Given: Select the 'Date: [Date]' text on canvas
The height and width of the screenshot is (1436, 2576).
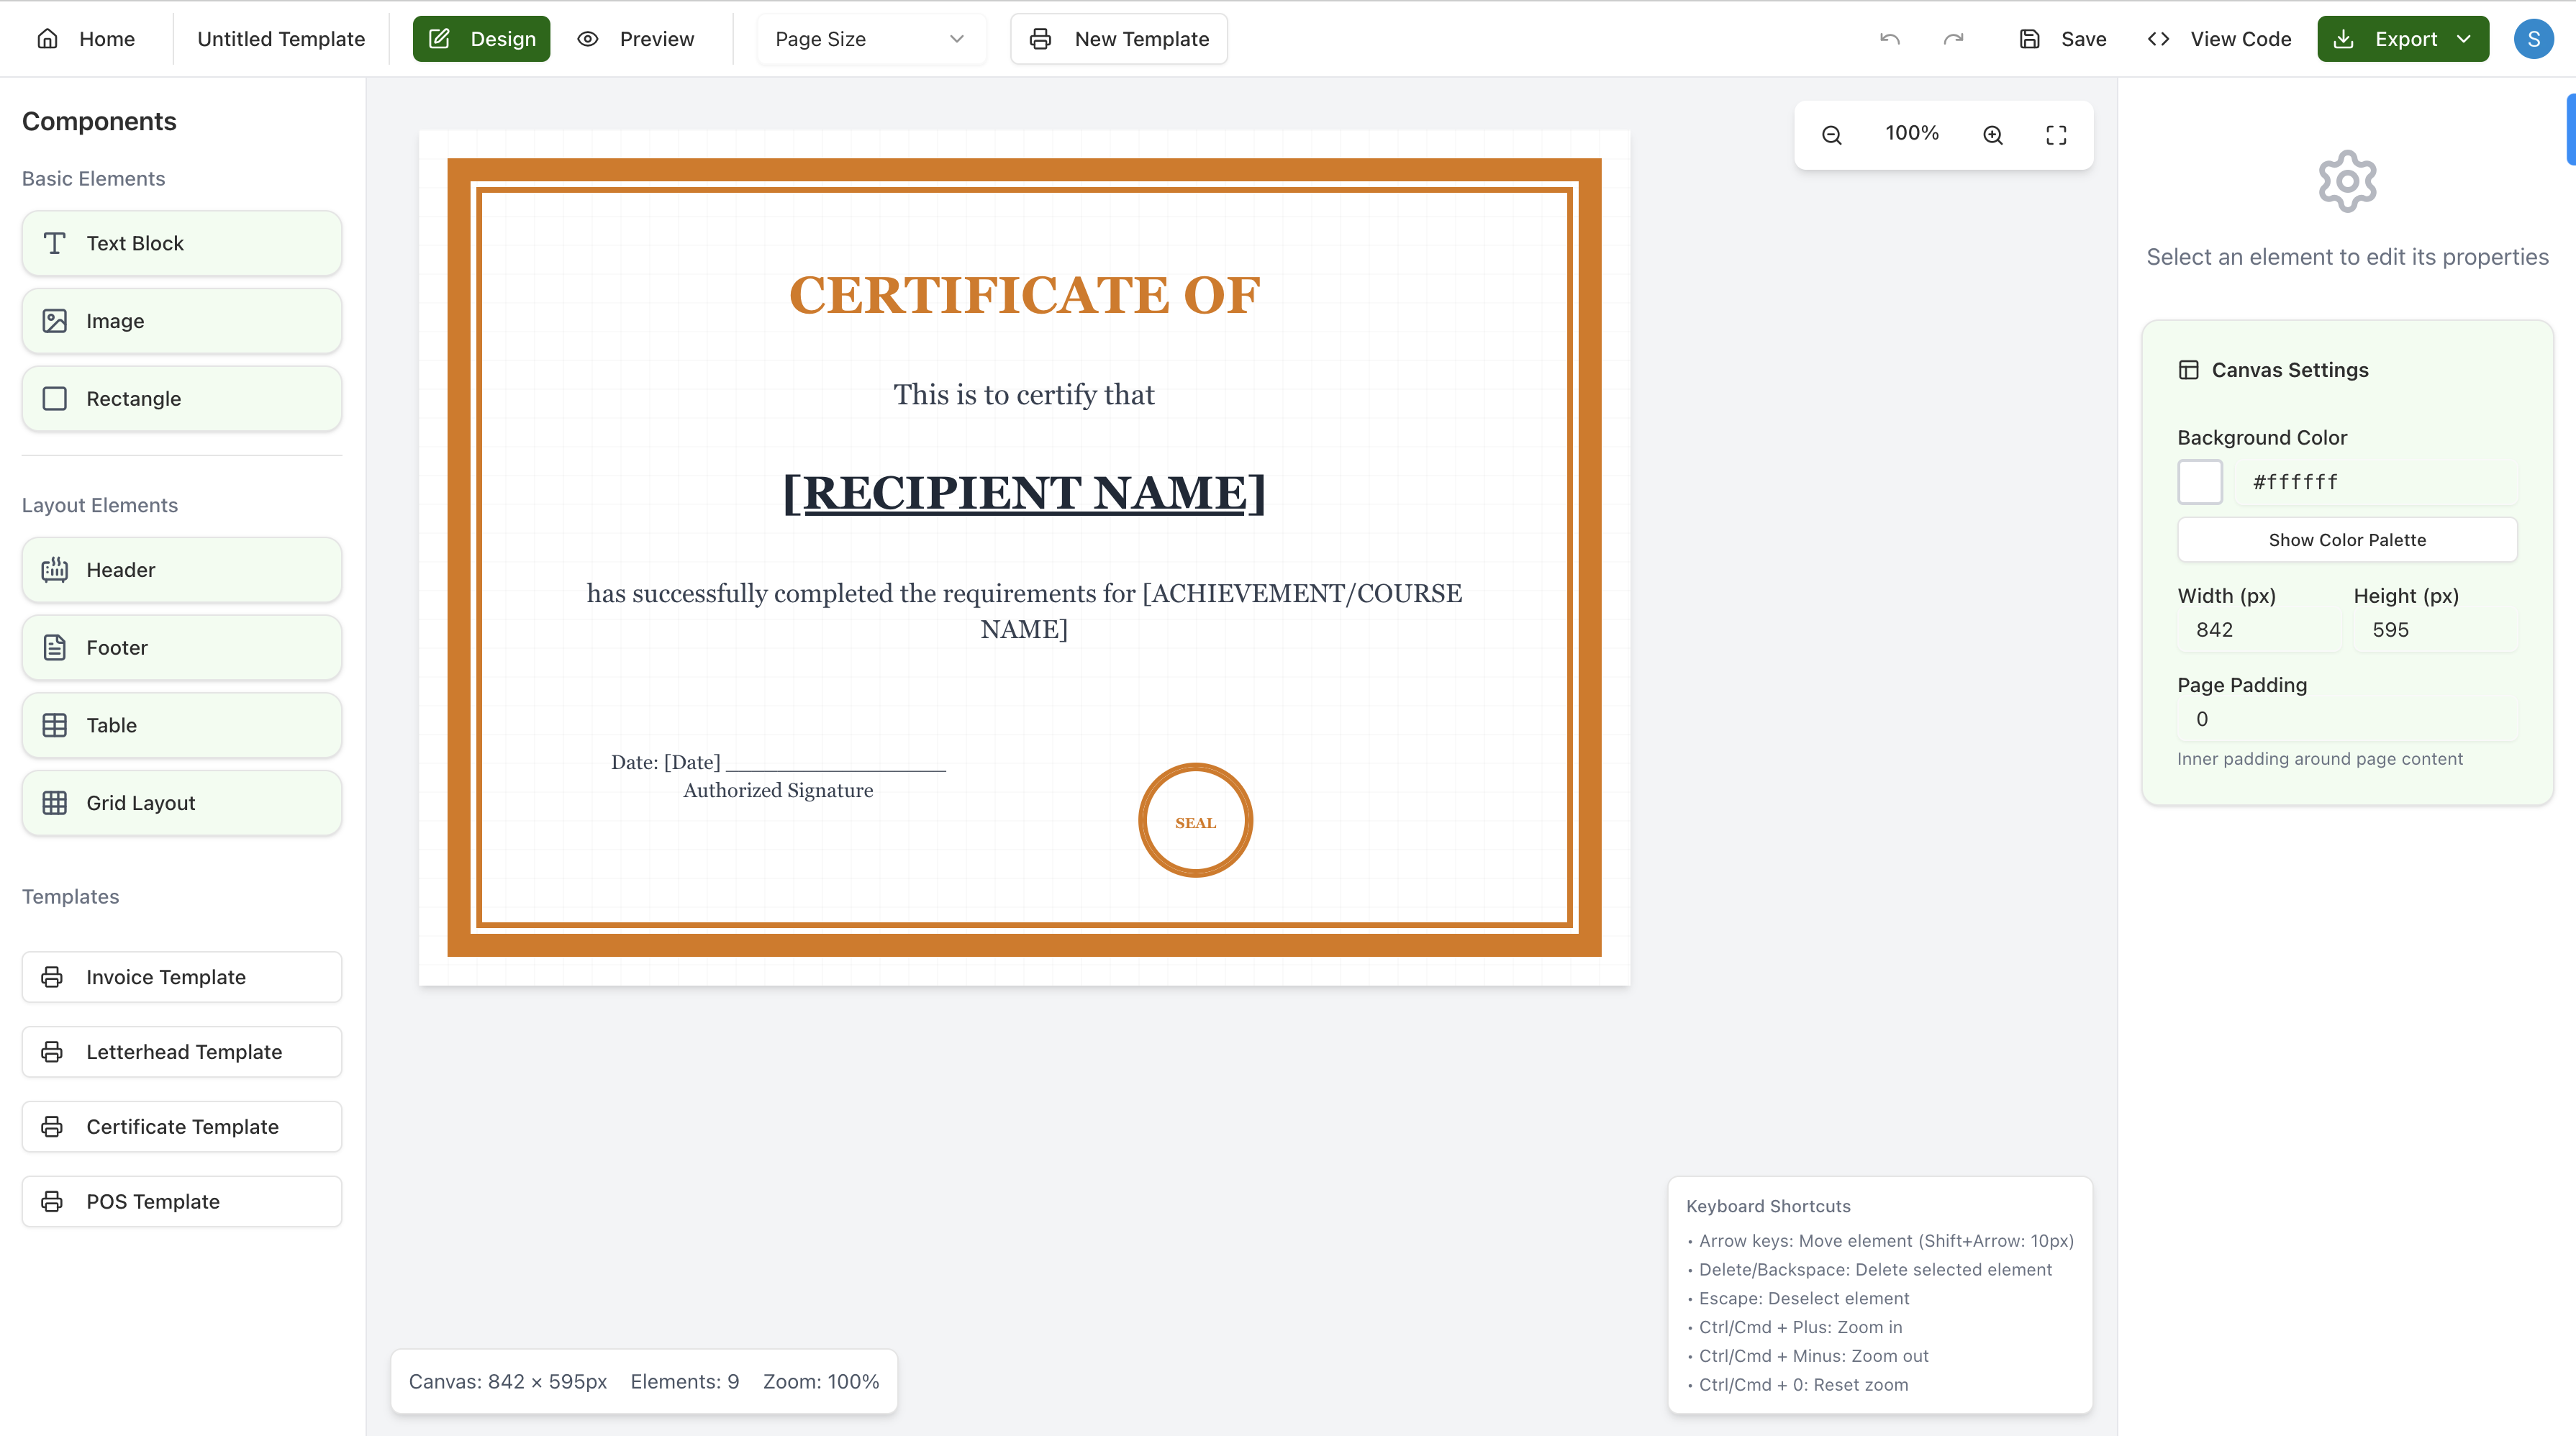Looking at the screenshot, I should [665, 762].
